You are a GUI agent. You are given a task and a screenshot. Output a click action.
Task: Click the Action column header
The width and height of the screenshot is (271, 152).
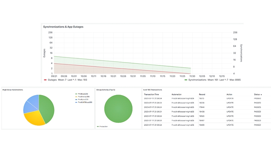pyautogui.click(x=229, y=95)
